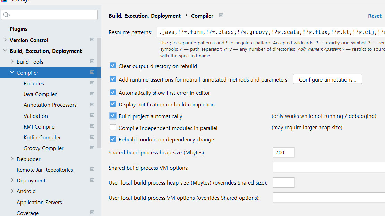Click the Shared build process heap size field

283,152
